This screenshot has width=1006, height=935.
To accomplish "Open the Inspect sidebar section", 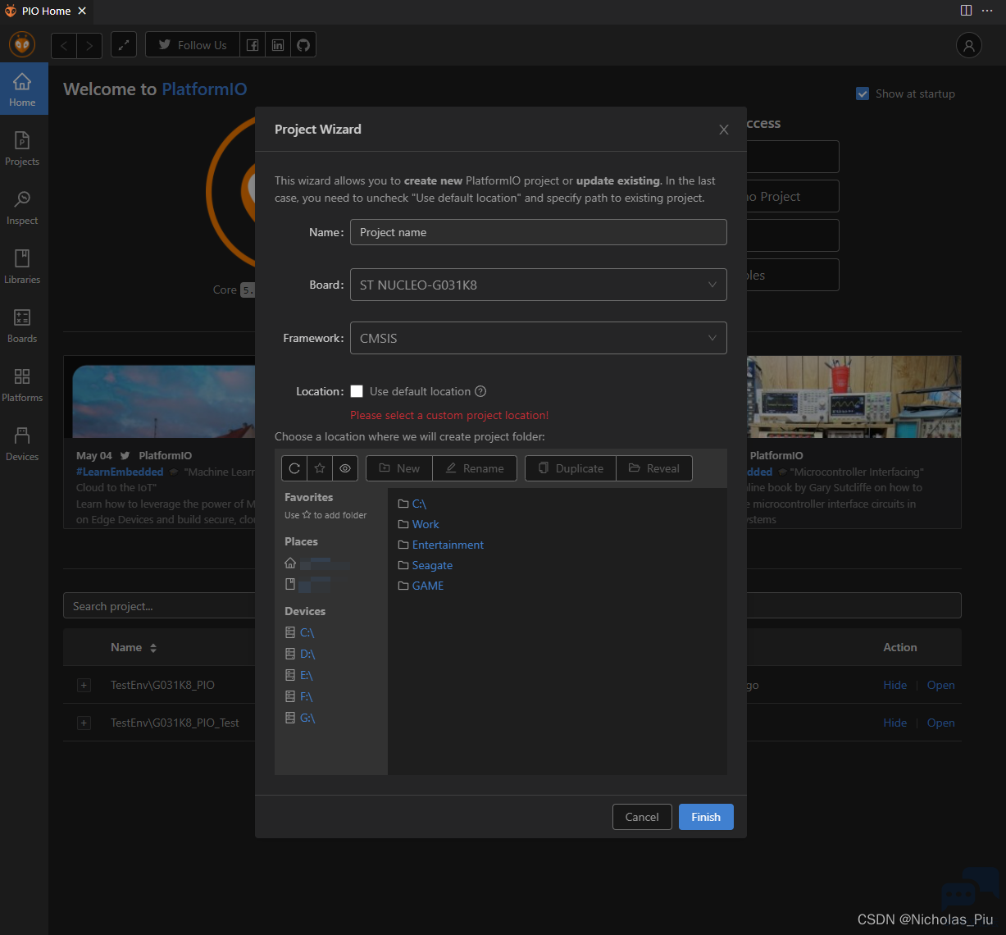I will pos(22,207).
